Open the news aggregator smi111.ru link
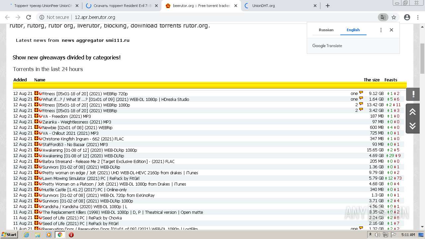This screenshot has height=239, width=425. coord(96,40)
